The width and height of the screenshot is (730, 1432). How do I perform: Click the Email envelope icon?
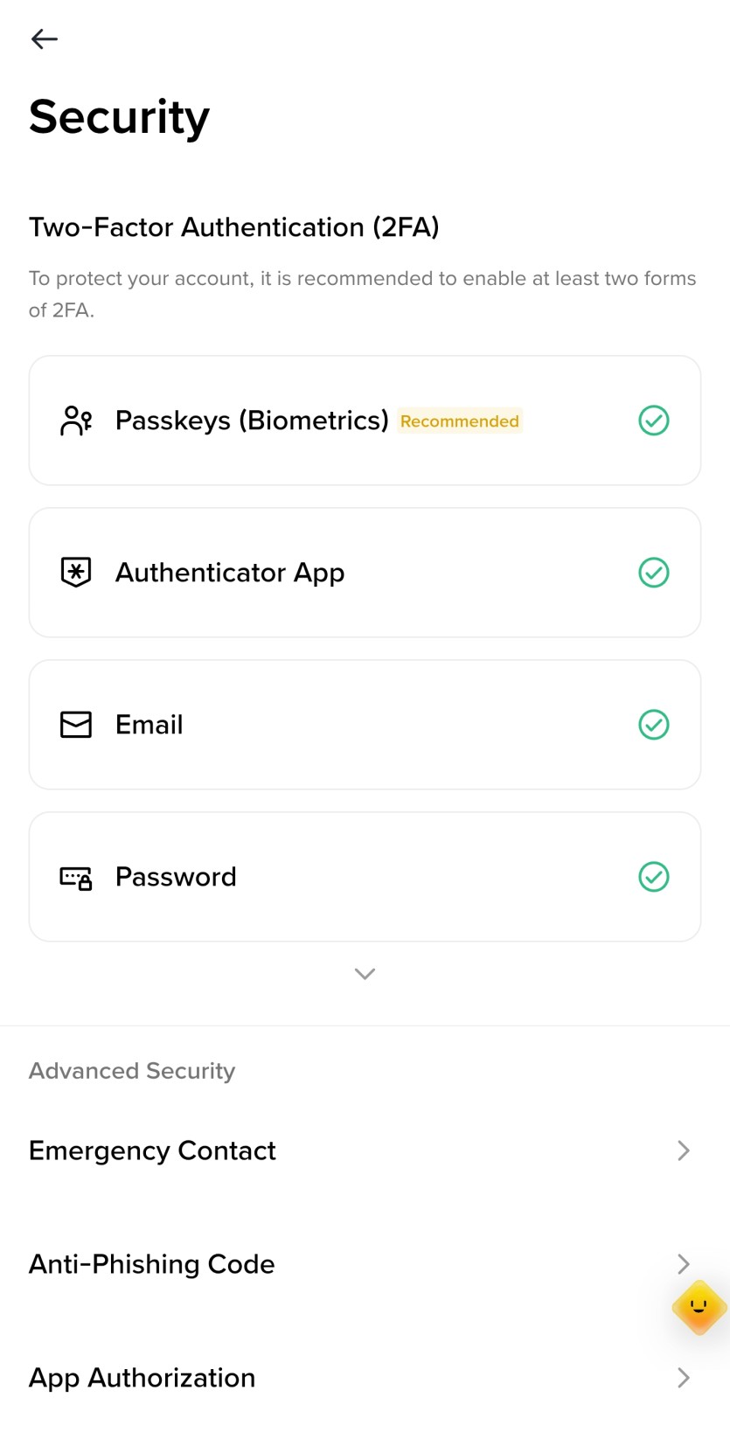tap(76, 725)
